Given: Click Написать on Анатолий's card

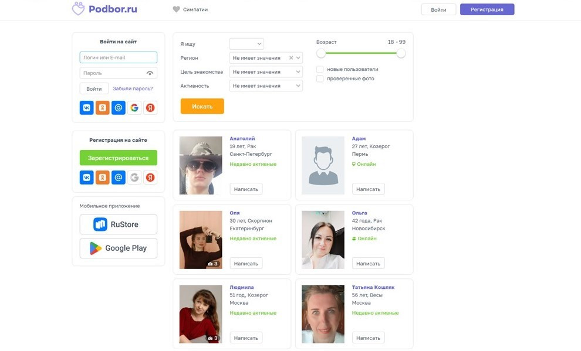Looking at the screenshot, I should pos(246,189).
